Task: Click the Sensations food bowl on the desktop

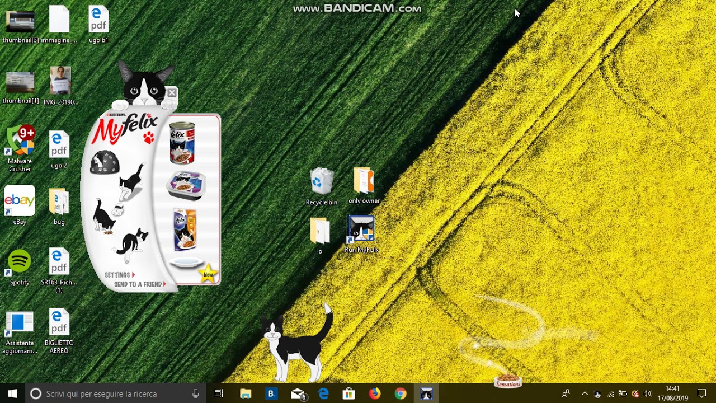Action: point(508,382)
